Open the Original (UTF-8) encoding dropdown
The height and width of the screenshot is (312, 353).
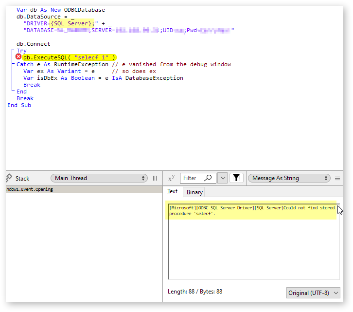click(313, 293)
